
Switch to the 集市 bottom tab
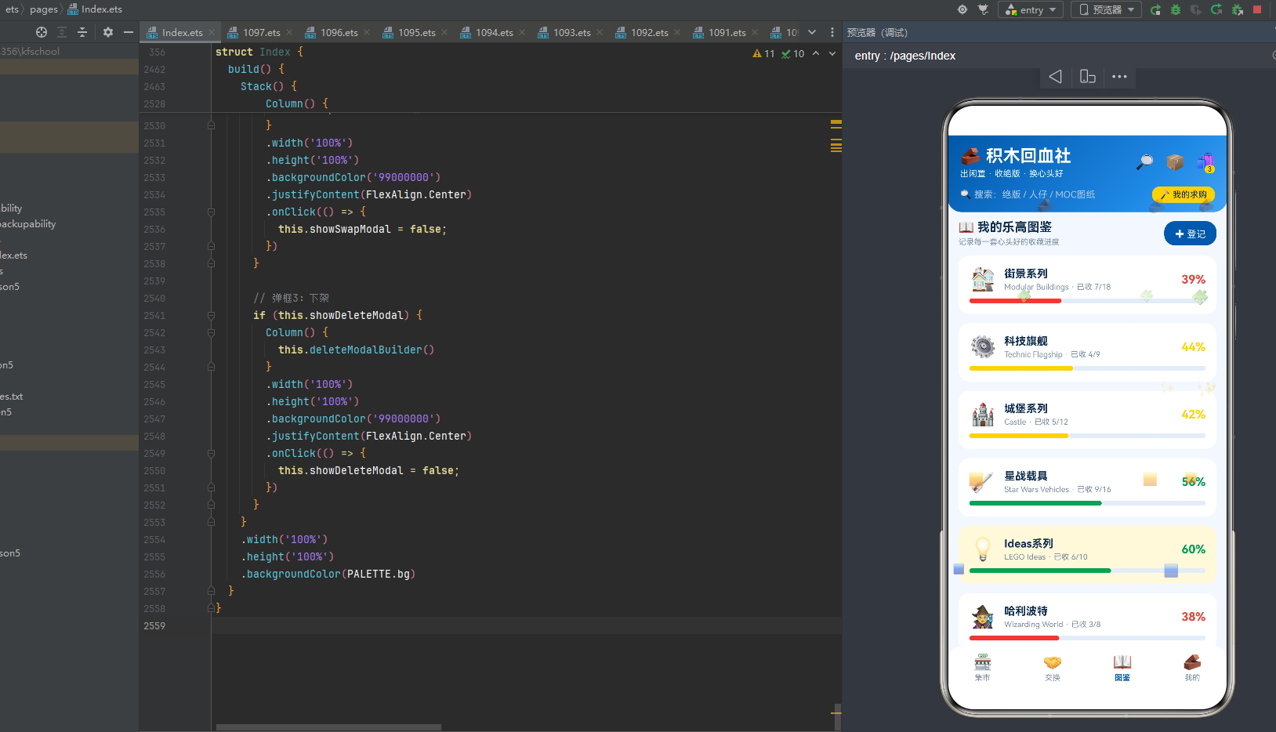pos(982,667)
